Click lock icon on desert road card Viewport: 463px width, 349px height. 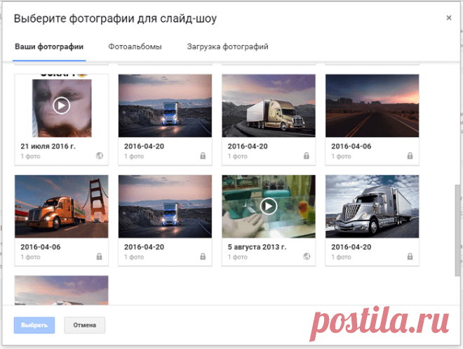pyautogui.click(x=410, y=156)
